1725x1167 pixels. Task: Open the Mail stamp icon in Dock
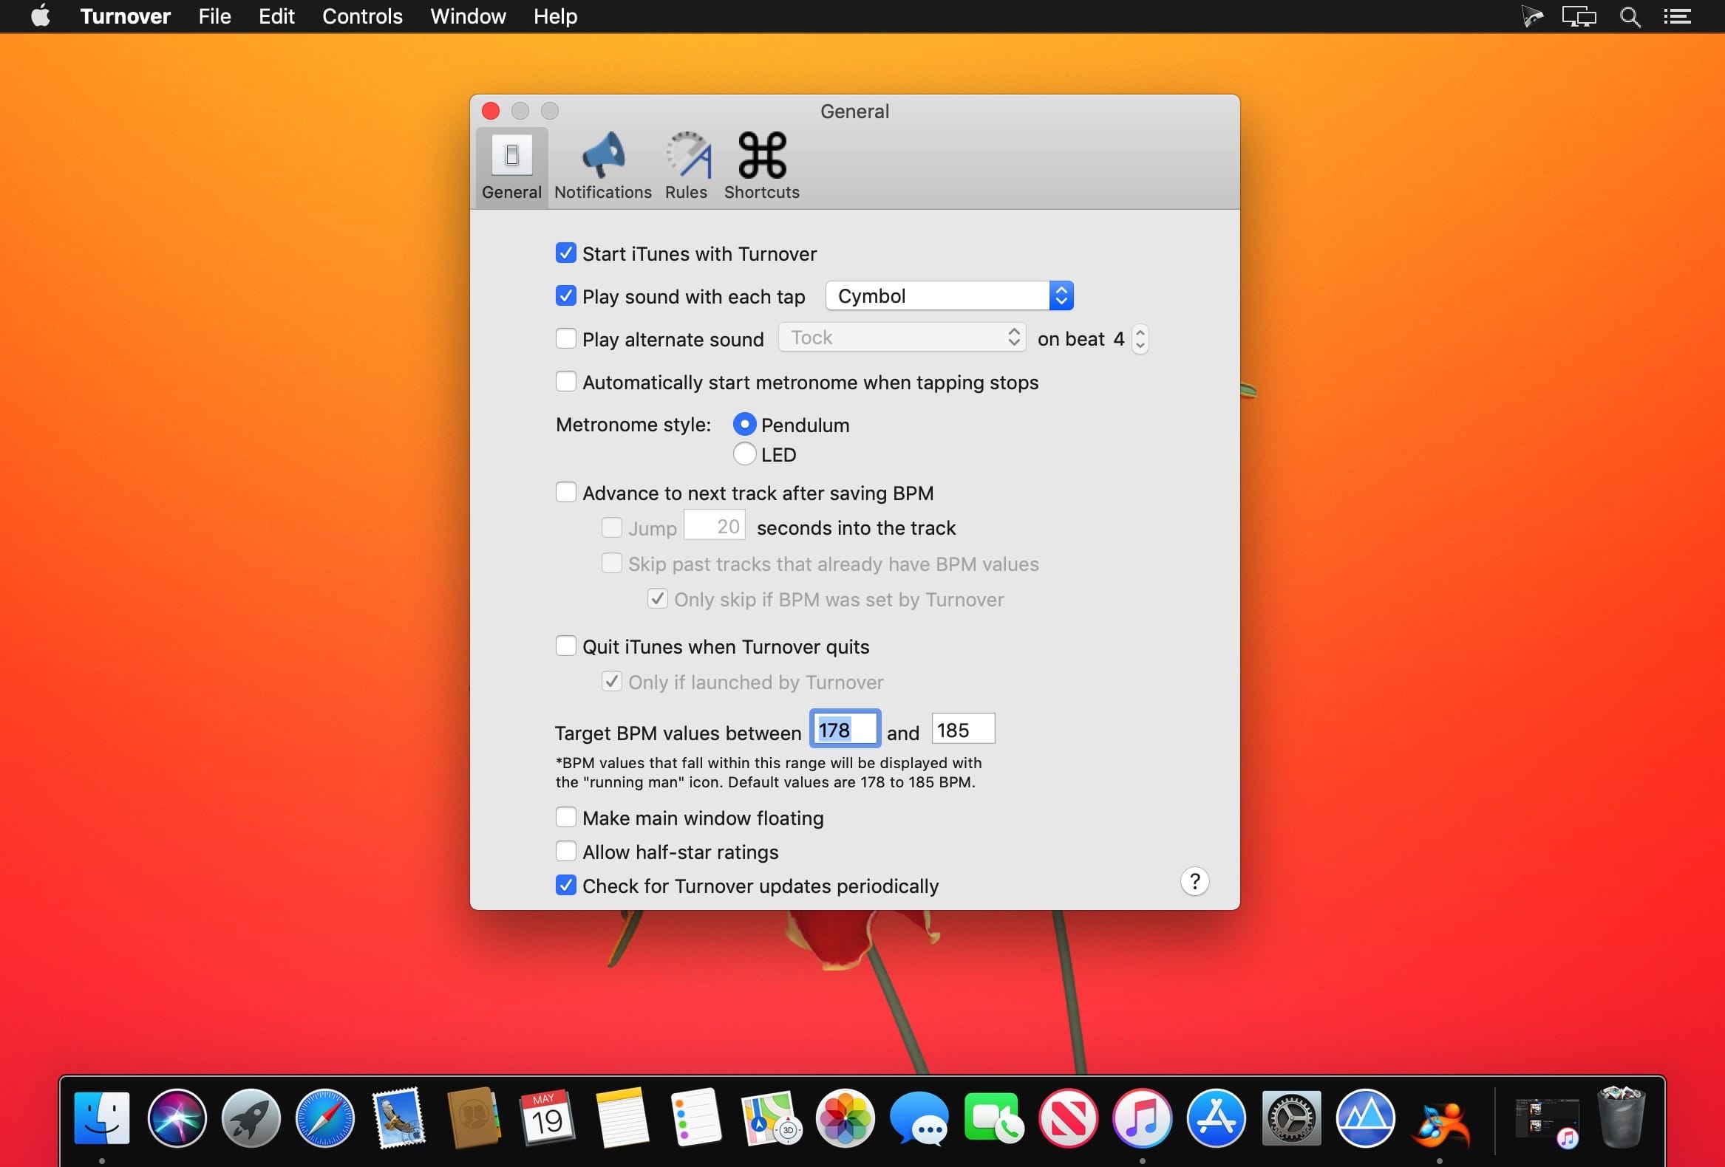(x=399, y=1118)
